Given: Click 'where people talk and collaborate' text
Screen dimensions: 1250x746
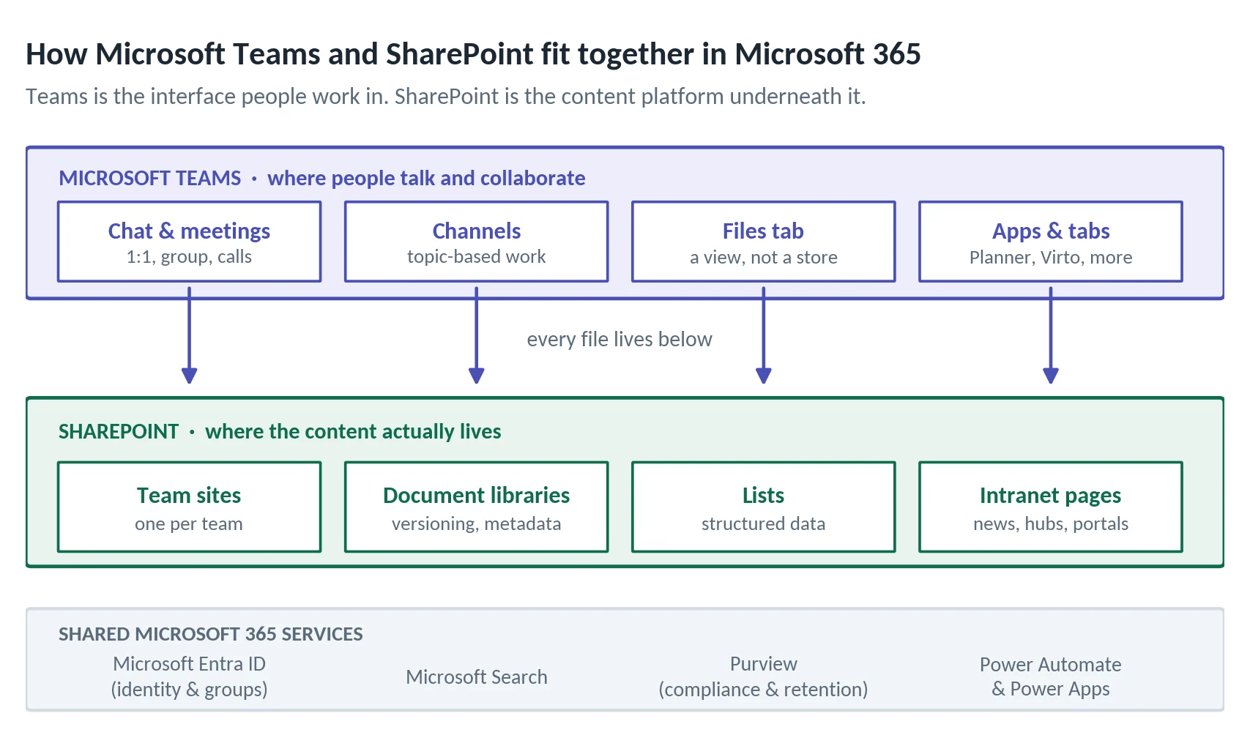Looking at the screenshot, I should click(426, 178).
